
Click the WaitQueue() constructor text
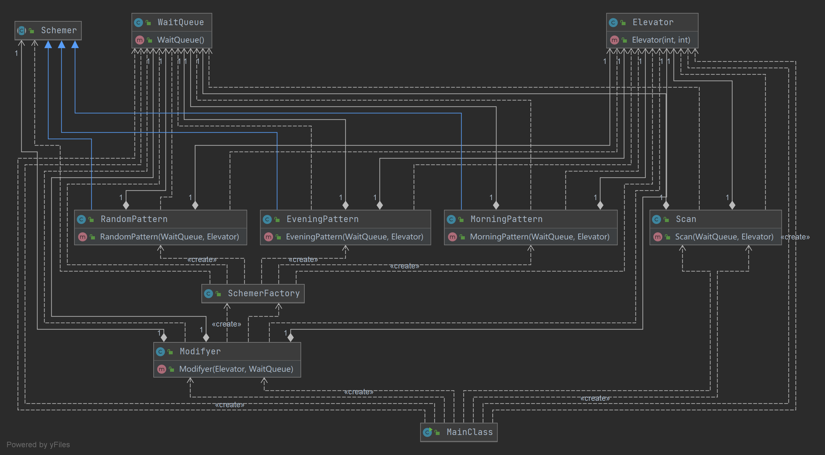181,40
